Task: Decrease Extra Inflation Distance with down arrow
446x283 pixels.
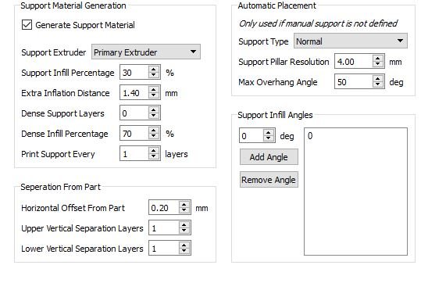Action: click(154, 96)
